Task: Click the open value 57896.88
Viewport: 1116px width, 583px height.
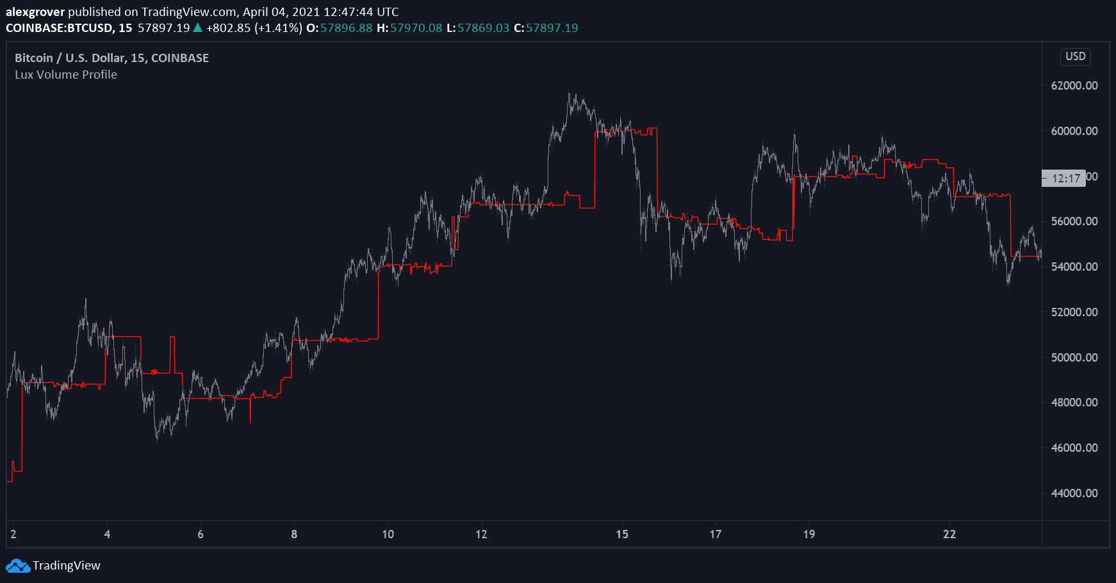Action: (346, 28)
